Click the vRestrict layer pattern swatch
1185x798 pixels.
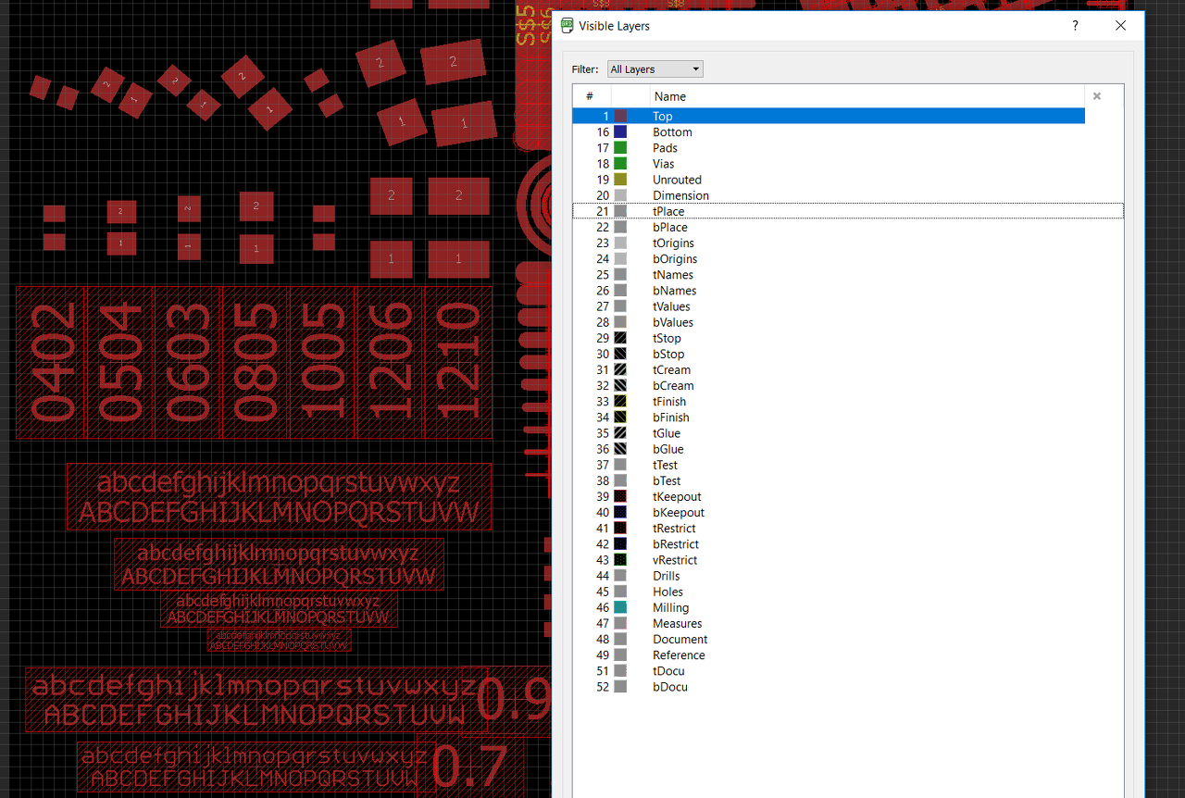tap(620, 560)
